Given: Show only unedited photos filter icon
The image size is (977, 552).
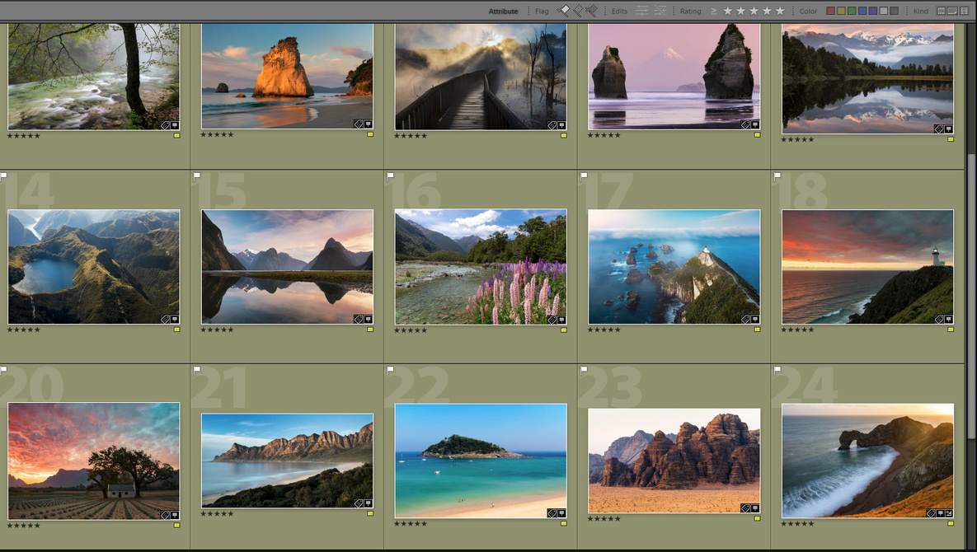Looking at the screenshot, I should click(660, 11).
